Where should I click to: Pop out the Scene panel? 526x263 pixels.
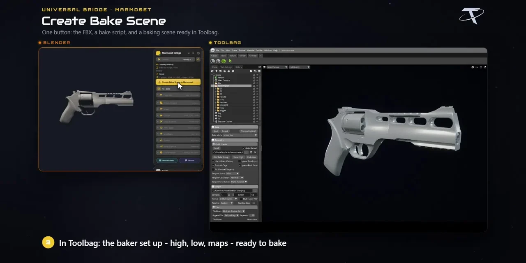click(x=259, y=67)
